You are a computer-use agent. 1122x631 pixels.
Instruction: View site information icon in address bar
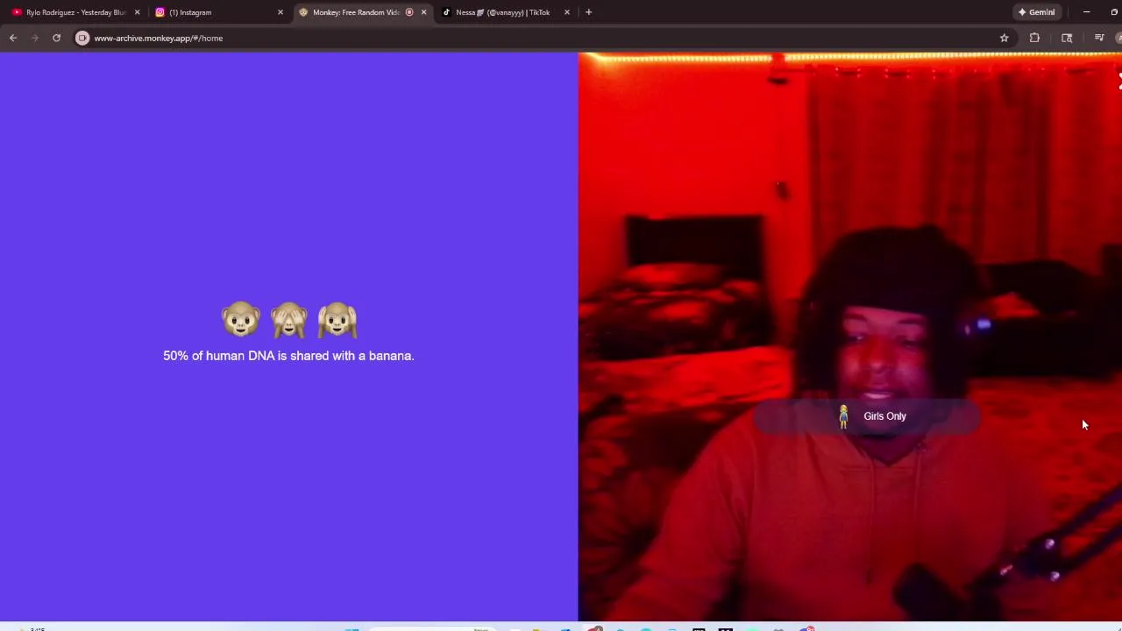82,38
